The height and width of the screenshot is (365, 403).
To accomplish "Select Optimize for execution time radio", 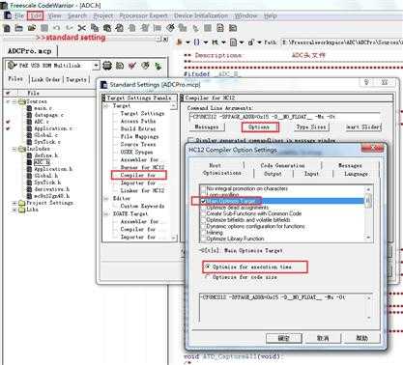I will pos(208,267).
